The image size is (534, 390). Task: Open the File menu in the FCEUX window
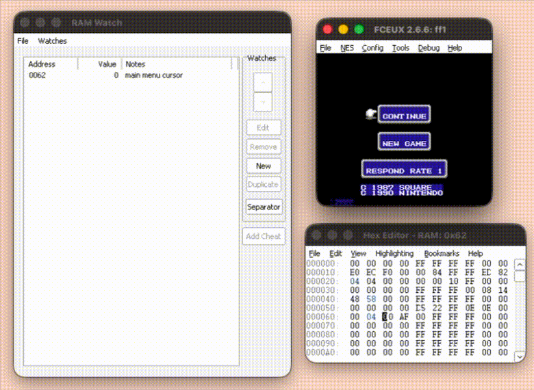[326, 48]
